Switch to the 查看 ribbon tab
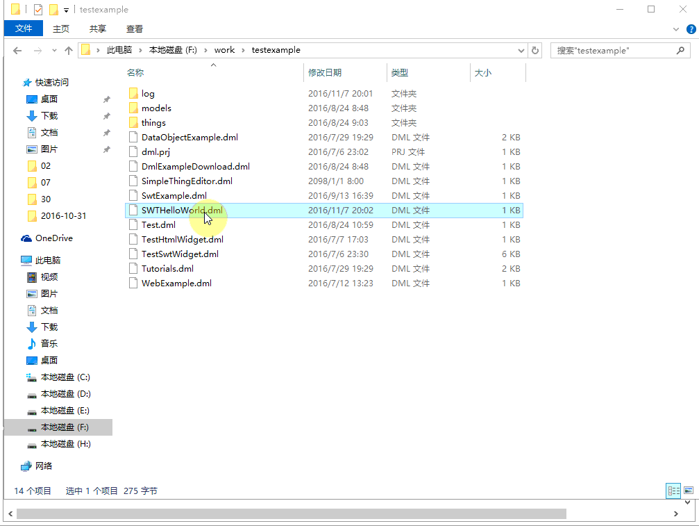699x526 pixels. (x=135, y=28)
